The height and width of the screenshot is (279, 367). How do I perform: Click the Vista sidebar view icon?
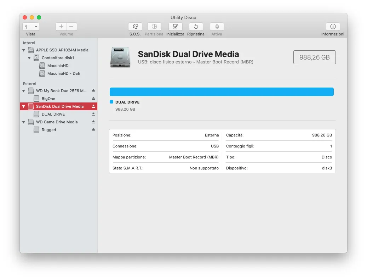(x=27, y=26)
